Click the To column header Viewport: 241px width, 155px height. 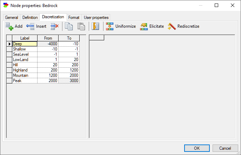[x=69, y=38]
